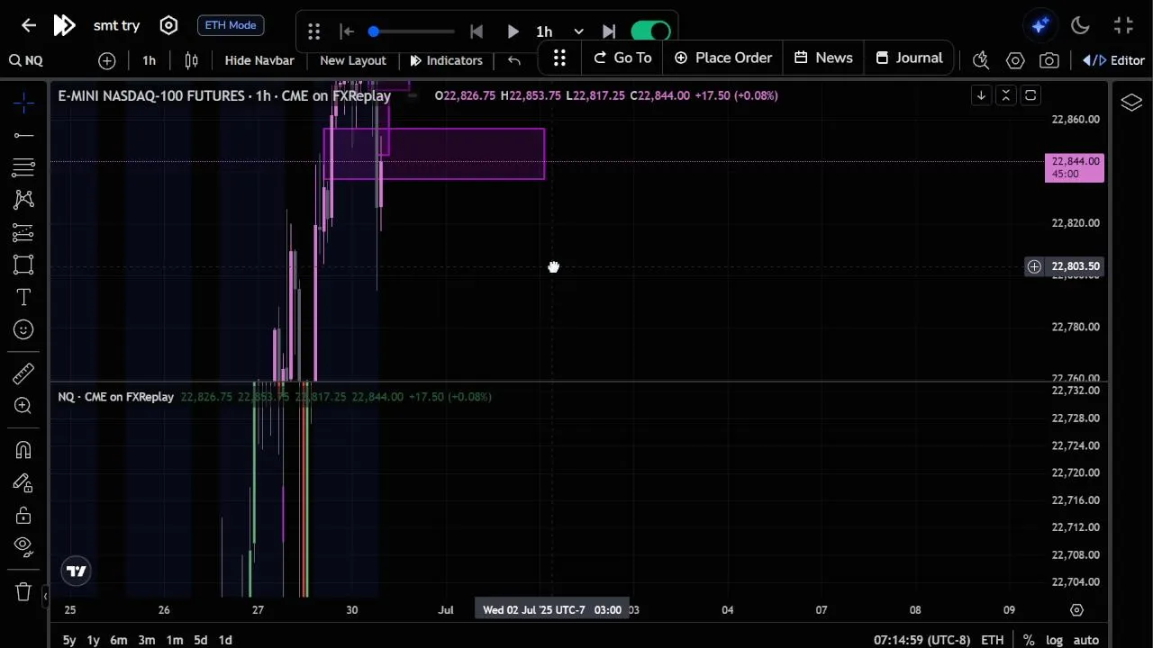Open the Fibonacci retracement tools
Screen dimensions: 1153x648
coord(23,167)
